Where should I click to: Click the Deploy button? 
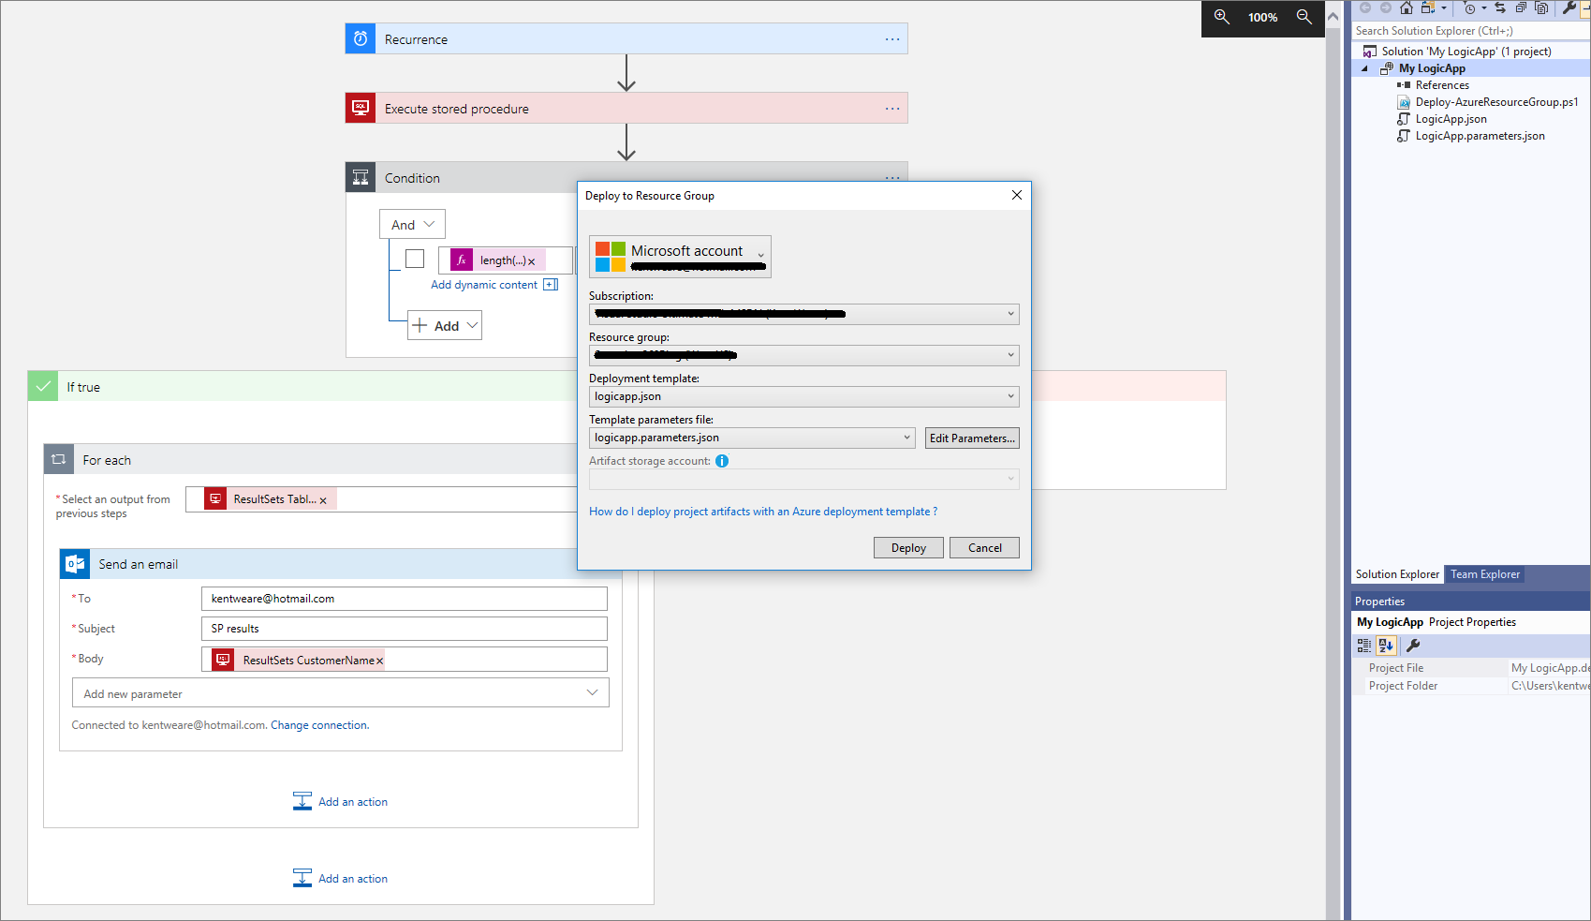[x=908, y=548]
